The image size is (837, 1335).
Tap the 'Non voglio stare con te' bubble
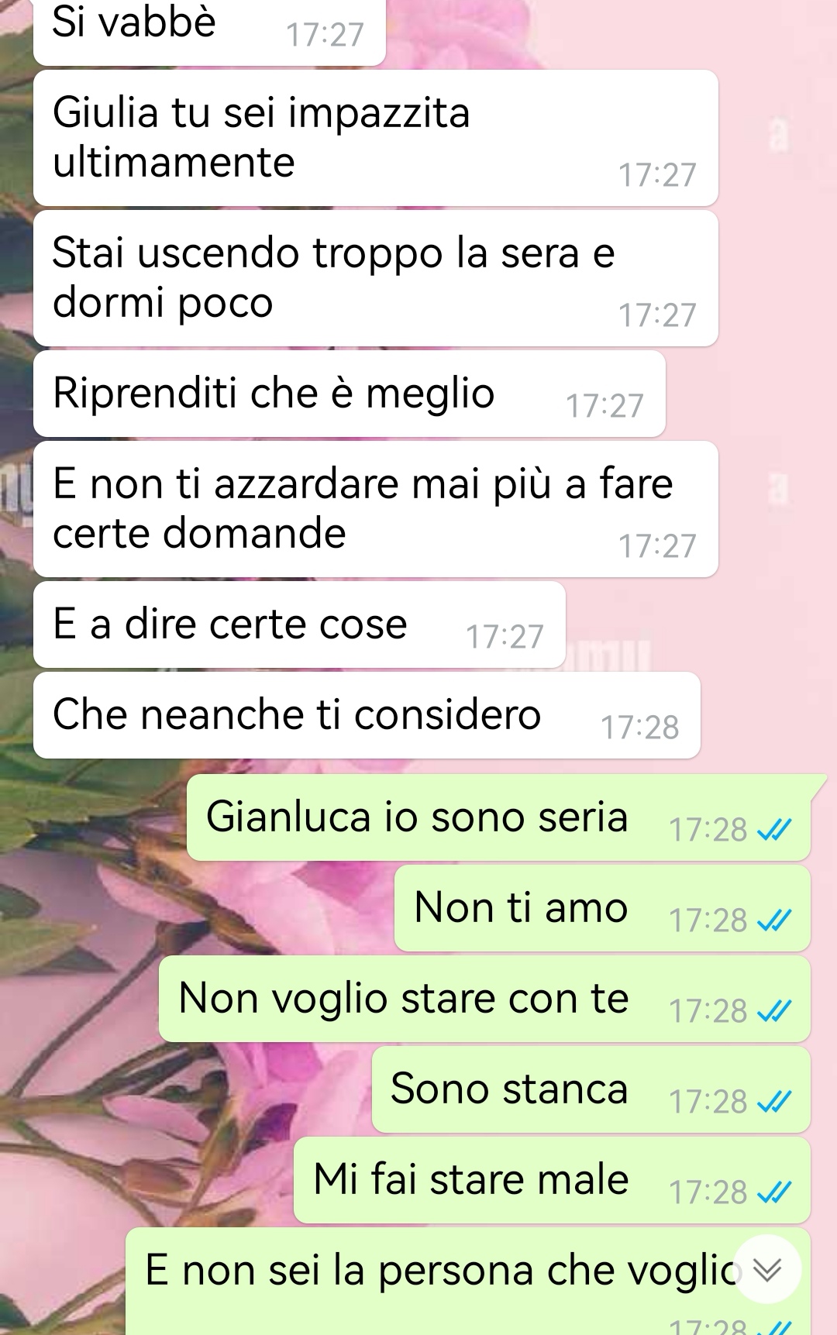[484, 999]
